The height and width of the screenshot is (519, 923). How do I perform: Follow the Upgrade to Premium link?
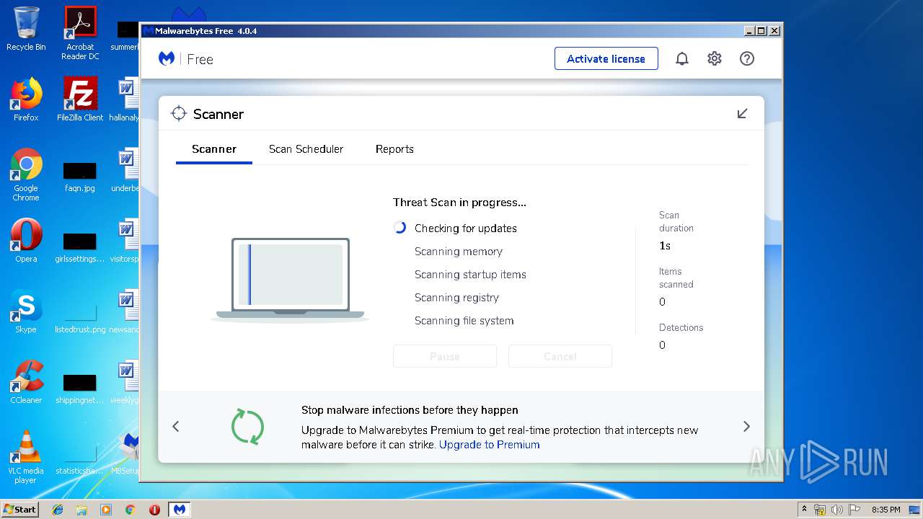[x=489, y=445]
